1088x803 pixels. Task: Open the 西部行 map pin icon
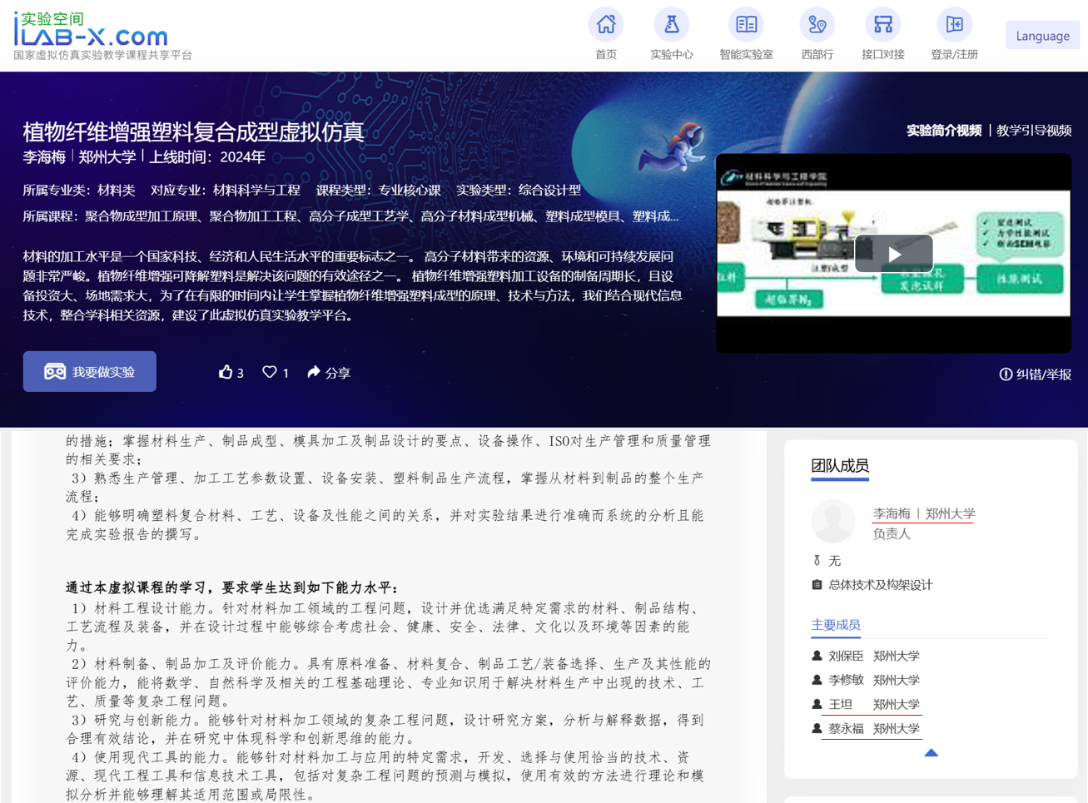coord(817,24)
